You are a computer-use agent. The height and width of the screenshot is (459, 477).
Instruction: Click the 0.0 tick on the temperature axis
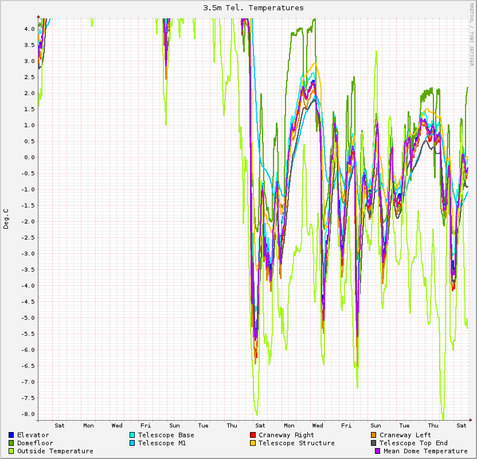28,158
